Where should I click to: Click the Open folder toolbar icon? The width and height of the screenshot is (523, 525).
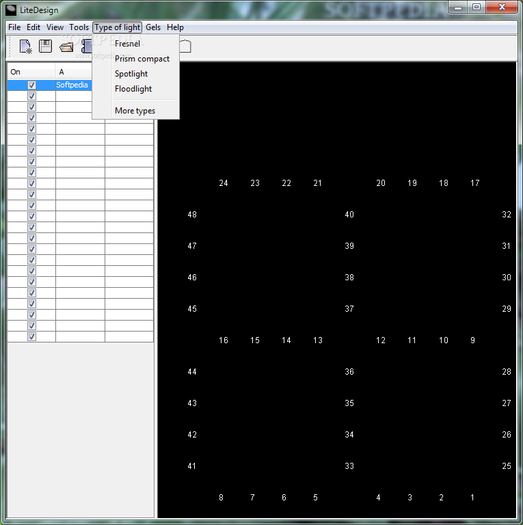(x=66, y=47)
